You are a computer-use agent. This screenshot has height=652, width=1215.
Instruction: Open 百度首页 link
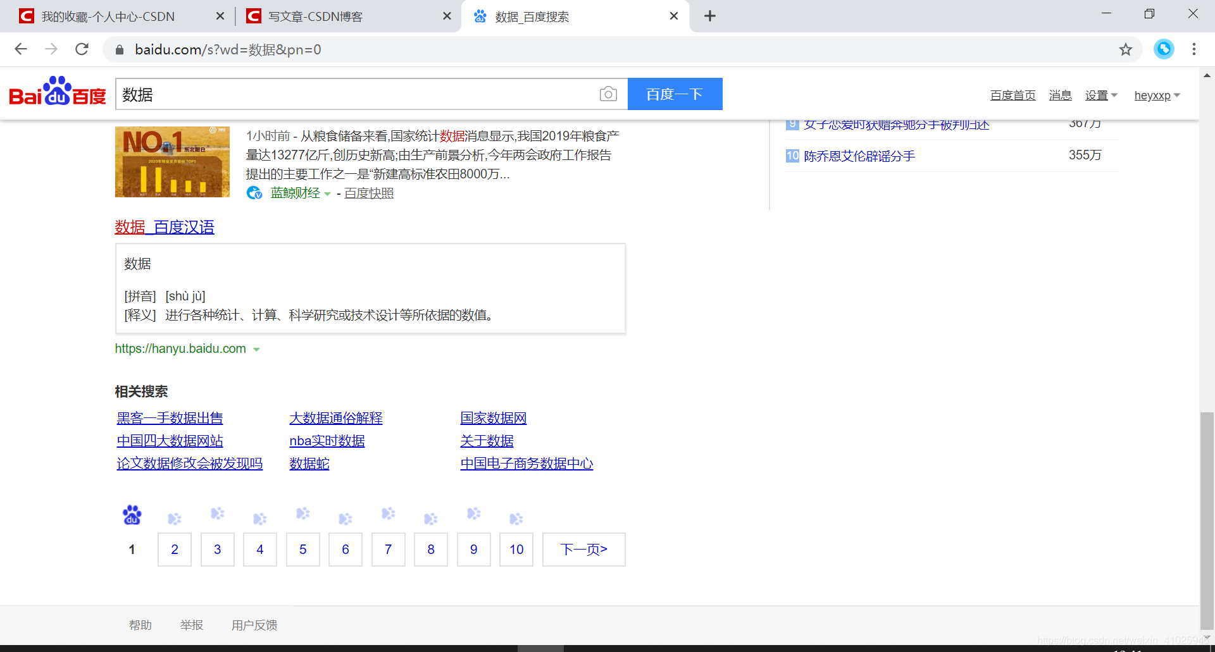pyautogui.click(x=1012, y=95)
